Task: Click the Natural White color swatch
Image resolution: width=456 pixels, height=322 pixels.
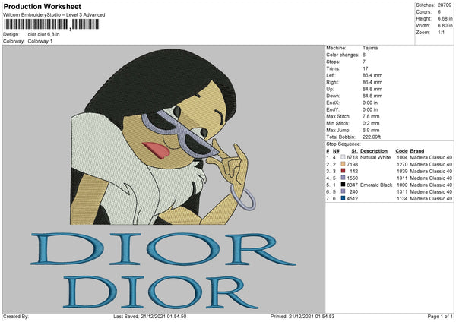Action: pos(343,157)
